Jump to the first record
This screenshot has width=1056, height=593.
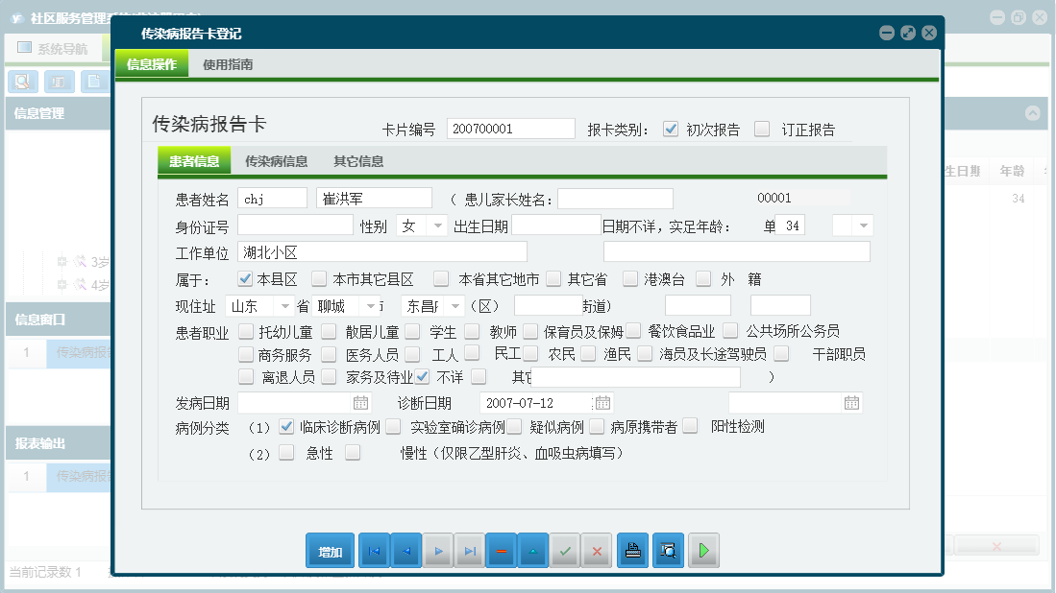coord(374,550)
